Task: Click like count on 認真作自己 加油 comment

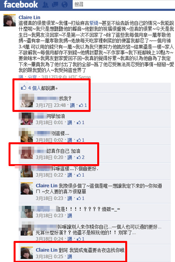Action: coord(80,157)
